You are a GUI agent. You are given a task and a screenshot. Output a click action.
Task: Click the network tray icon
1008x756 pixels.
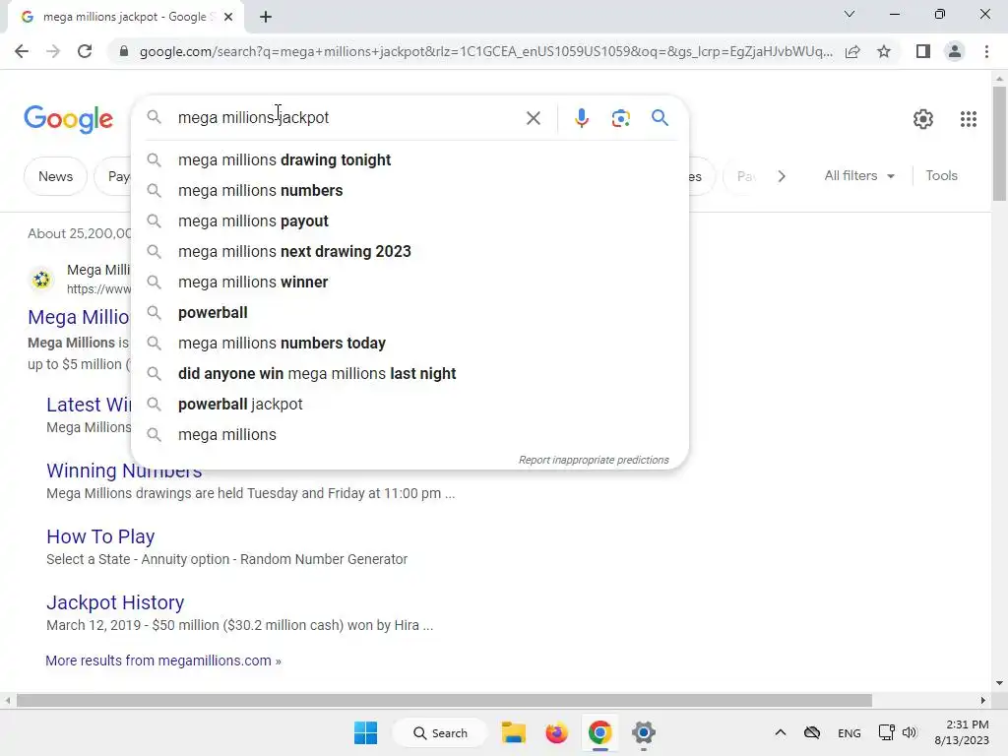tap(887, 732)
